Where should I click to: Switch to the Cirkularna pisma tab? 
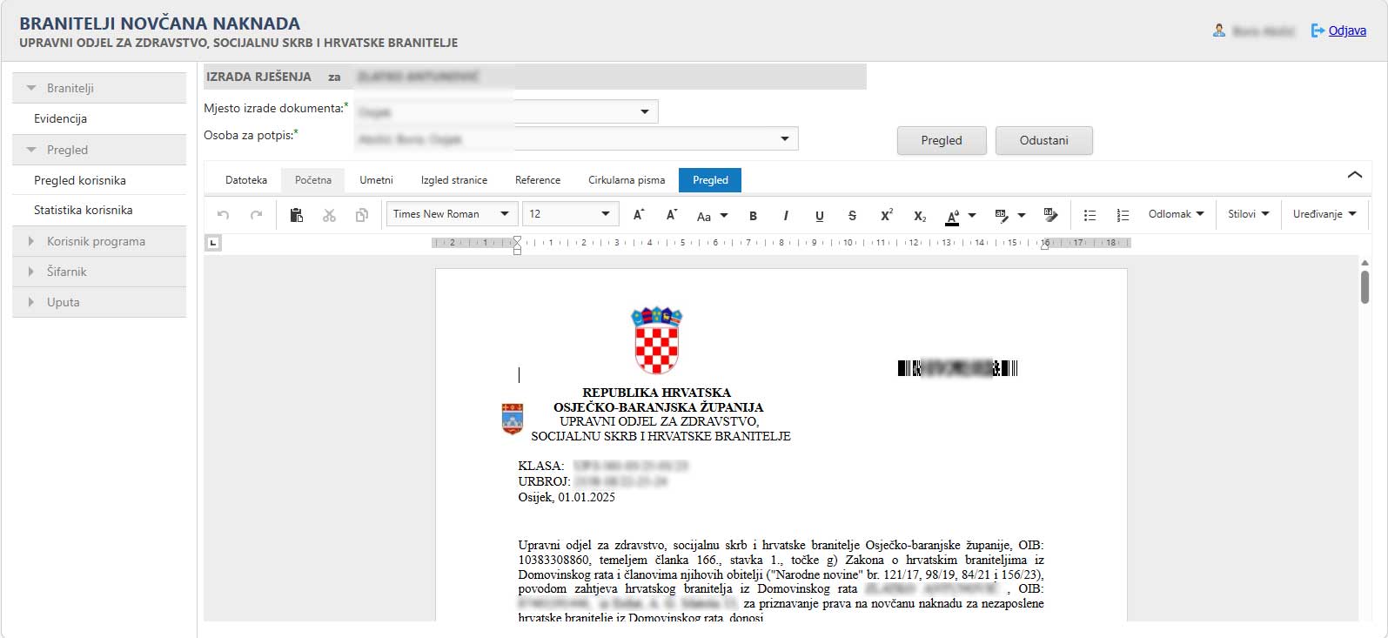click(x=627, y=180)
